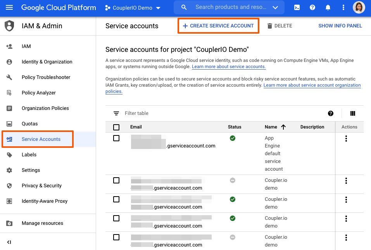Image resolution: width=371 pixels, height=250 pixels.
Task: Check the App Engine service account row
Action: (116, 138)
